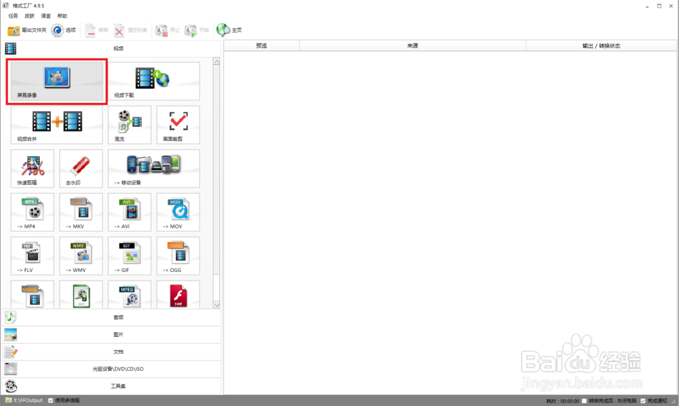Image resolution: width=679 pixels, height=406 pixels.
Task: Toggle the 完成通知 completion notification checkbox
Action: pos(643,401)
